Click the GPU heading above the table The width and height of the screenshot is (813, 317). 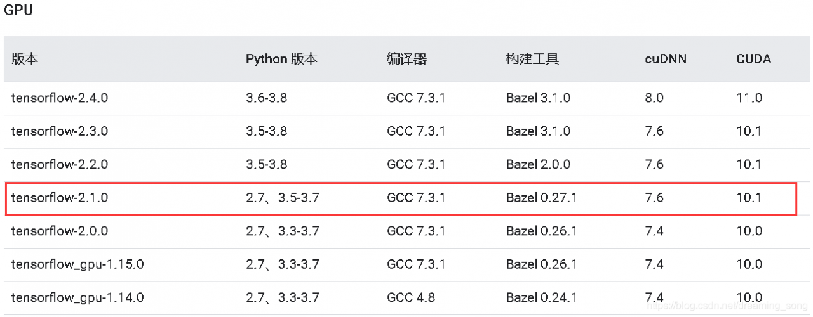18,11
